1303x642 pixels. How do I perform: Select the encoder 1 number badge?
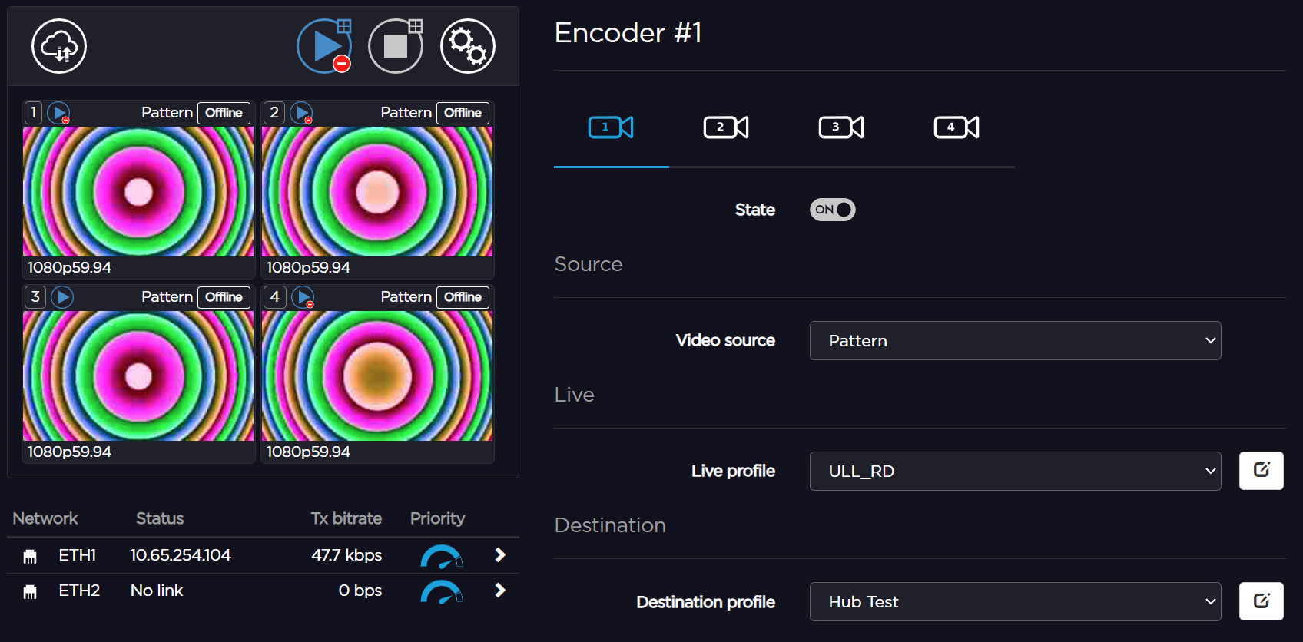(33, 113)
